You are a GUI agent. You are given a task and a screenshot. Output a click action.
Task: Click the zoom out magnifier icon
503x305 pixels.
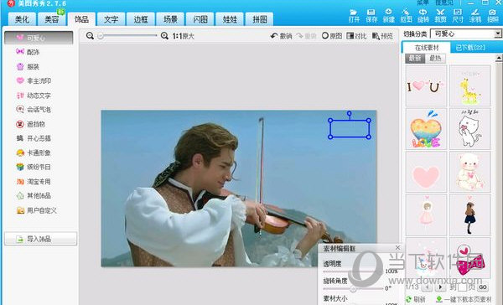(90, 36)
